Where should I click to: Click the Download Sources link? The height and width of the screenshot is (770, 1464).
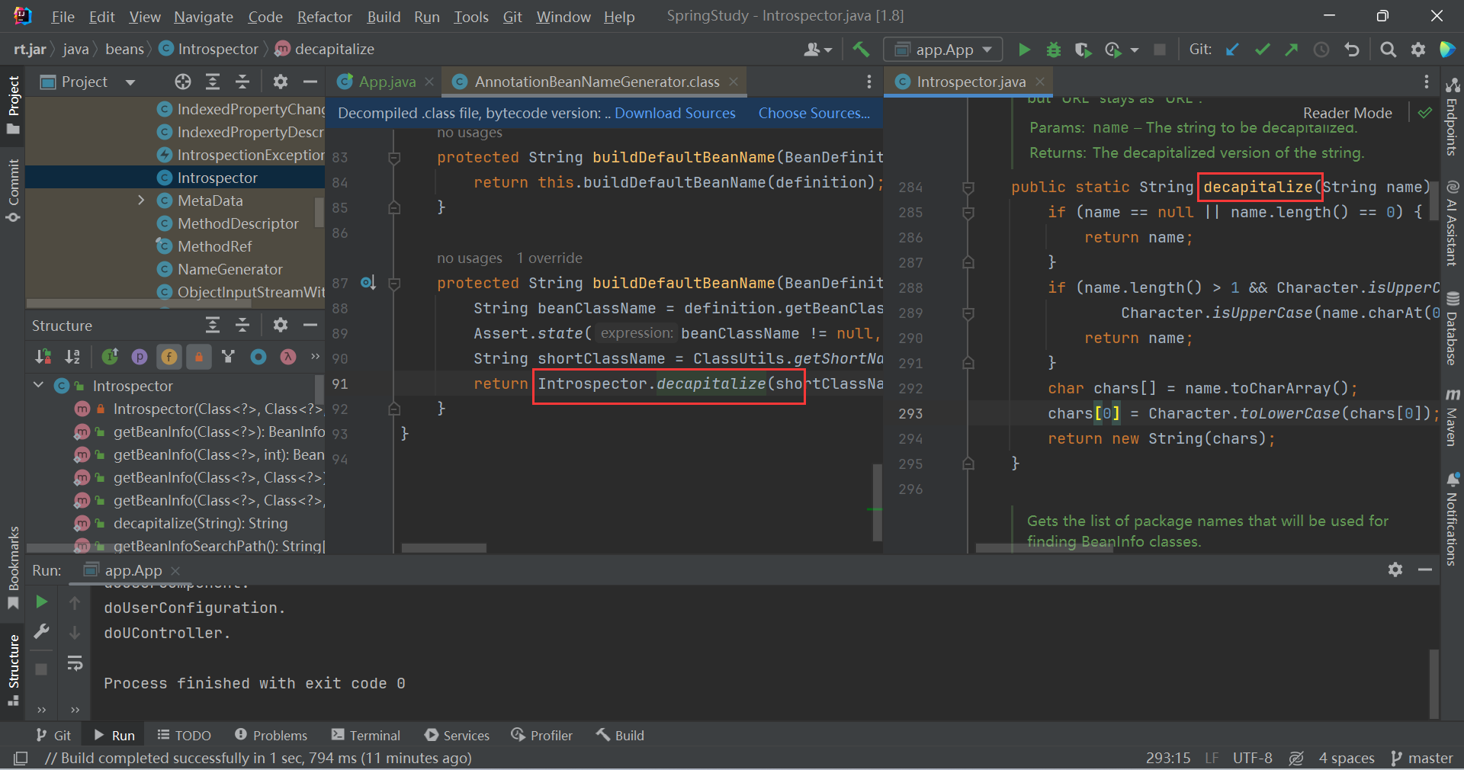(x=675, y=113)
